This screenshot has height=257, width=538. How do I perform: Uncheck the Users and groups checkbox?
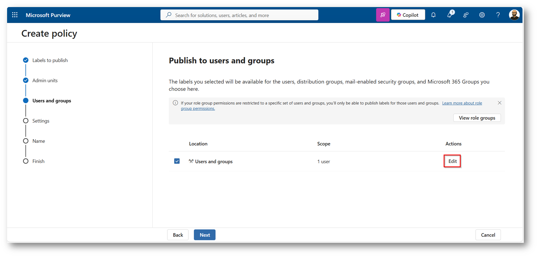coord(177,161)
